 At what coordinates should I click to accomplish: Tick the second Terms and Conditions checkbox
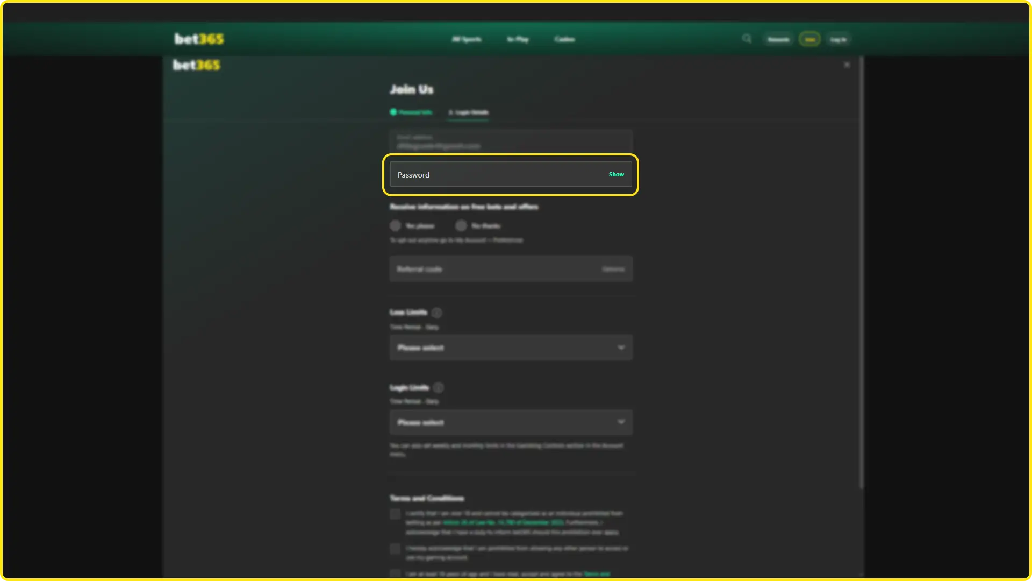click(x=395, y=549)
